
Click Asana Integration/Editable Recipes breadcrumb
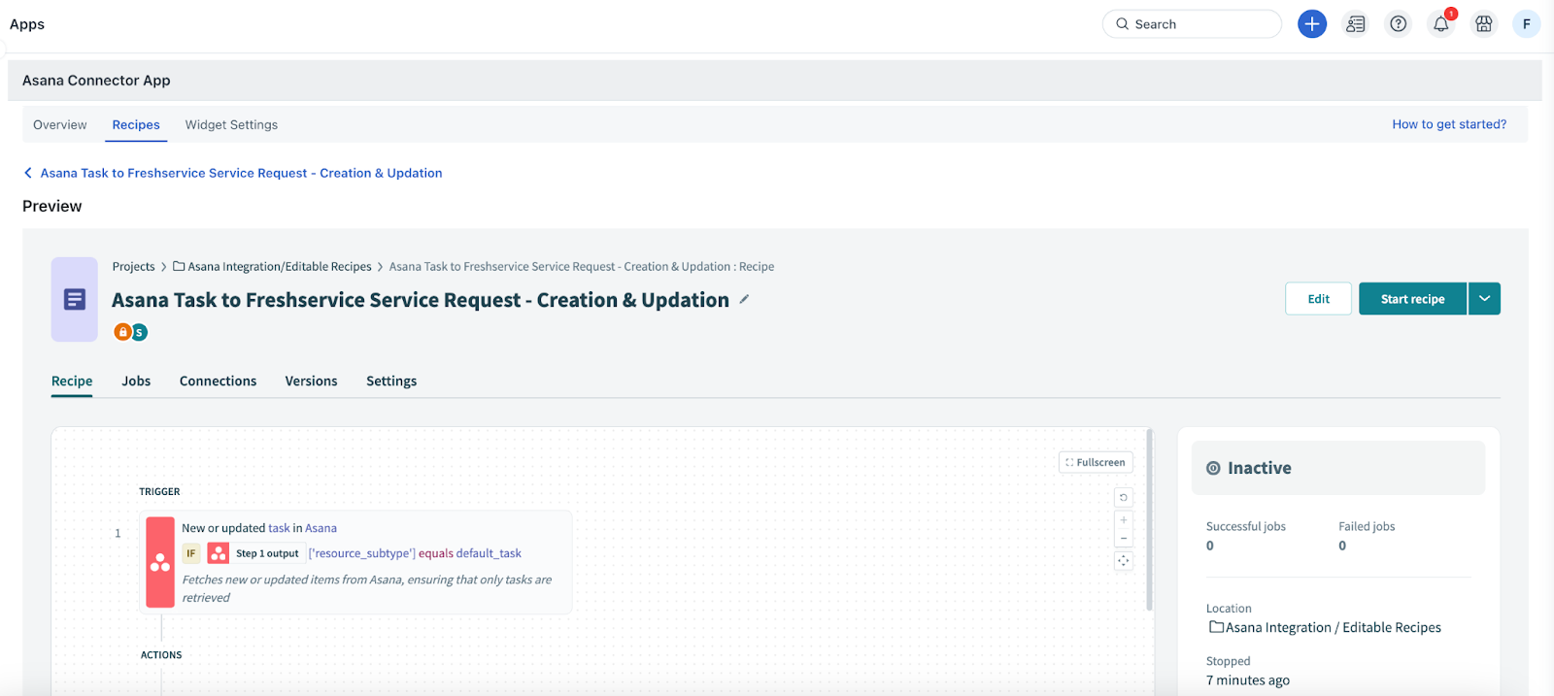[280, 266]
